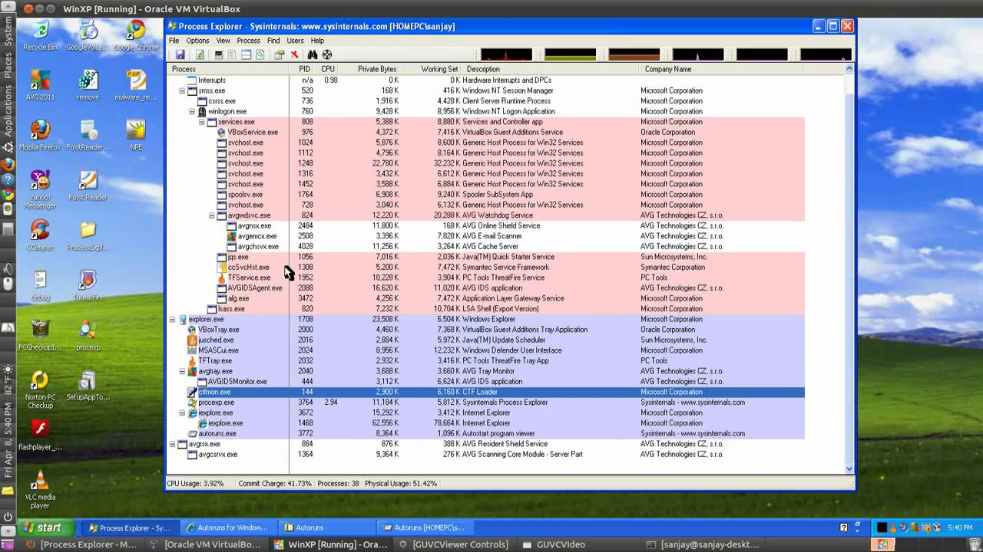This screenshot has height=552, width=983.
Task: Open the Recycle Bin desktop icon
Action: click(40, 35)
